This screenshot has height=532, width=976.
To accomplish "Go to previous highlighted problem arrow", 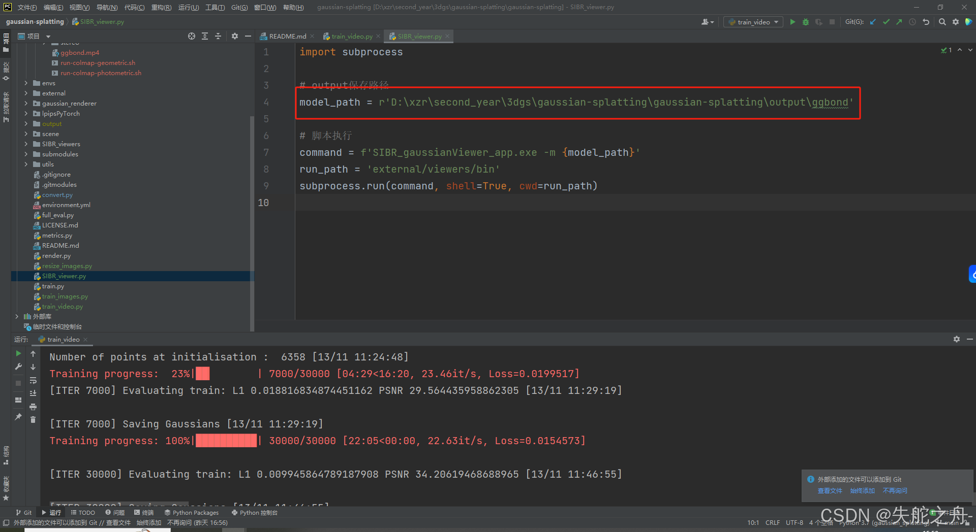I will [960, 50].
